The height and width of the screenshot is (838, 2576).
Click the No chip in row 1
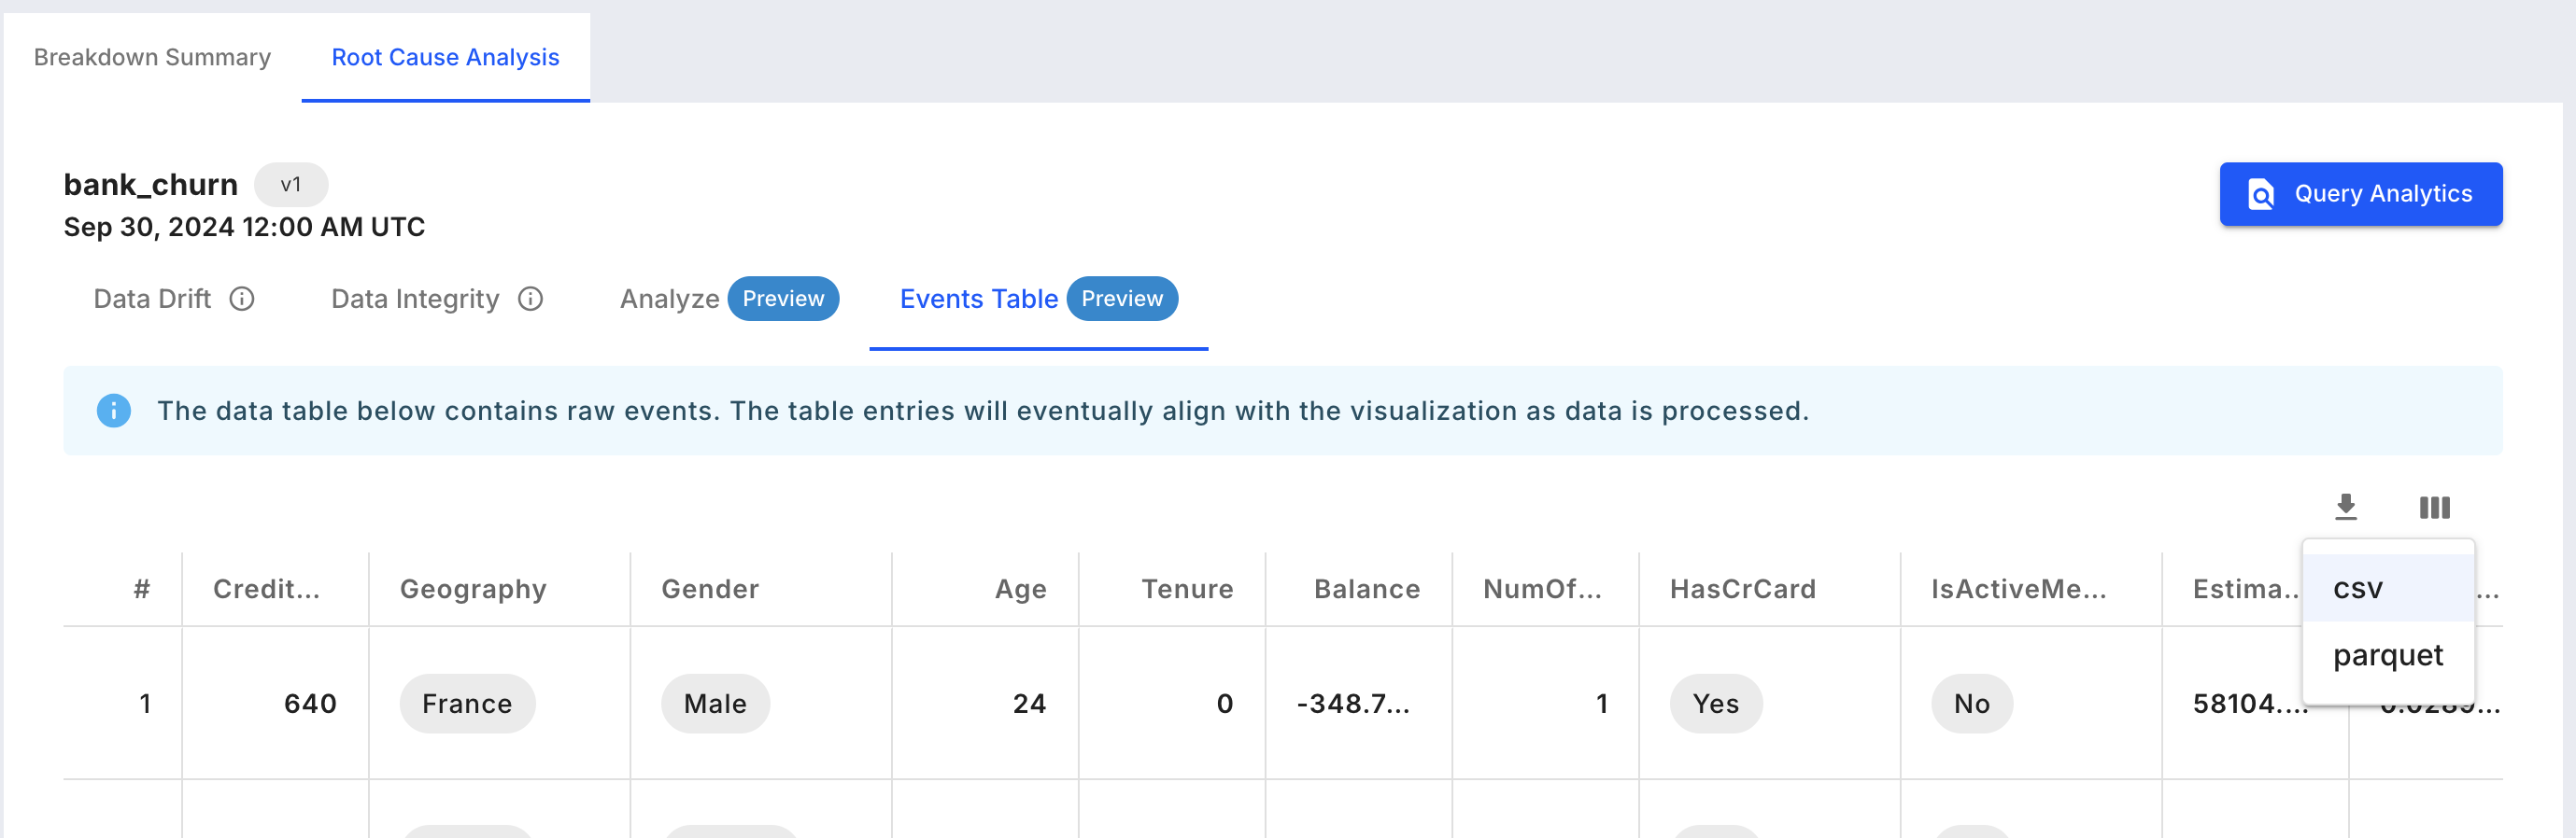pos(1972,705)
